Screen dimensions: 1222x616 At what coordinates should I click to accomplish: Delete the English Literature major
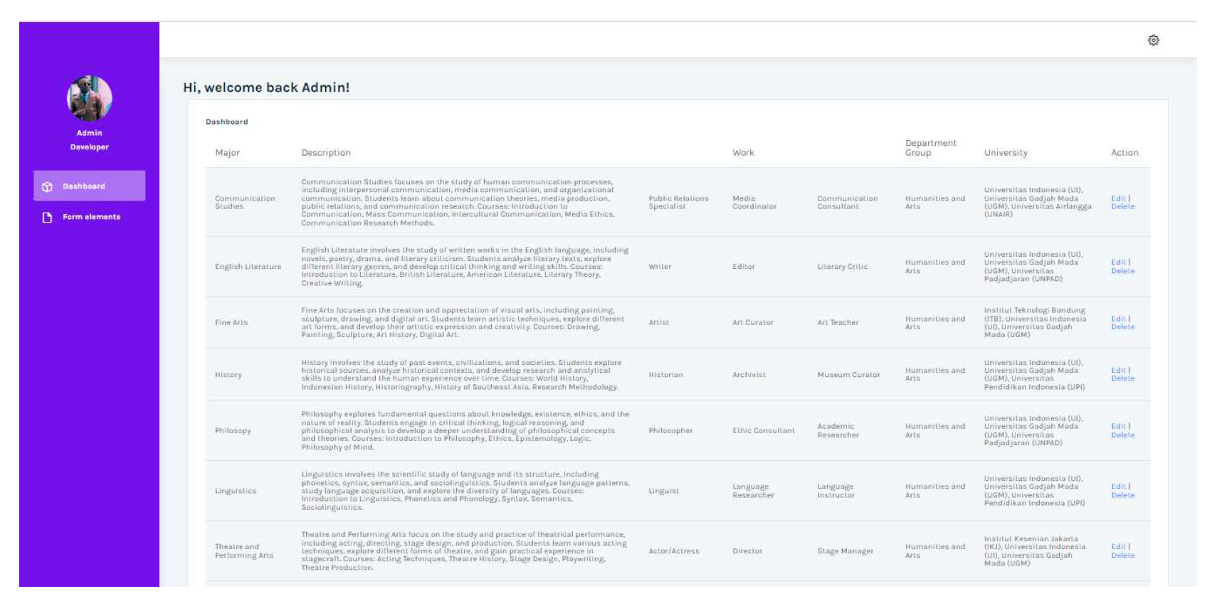tap(1122, 271)
